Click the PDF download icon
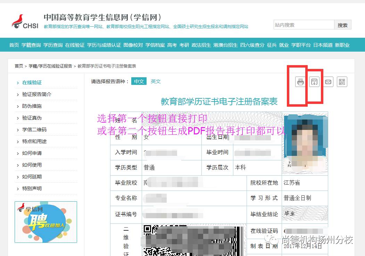This screenshot has width=365, height=256. click(314, 82)
